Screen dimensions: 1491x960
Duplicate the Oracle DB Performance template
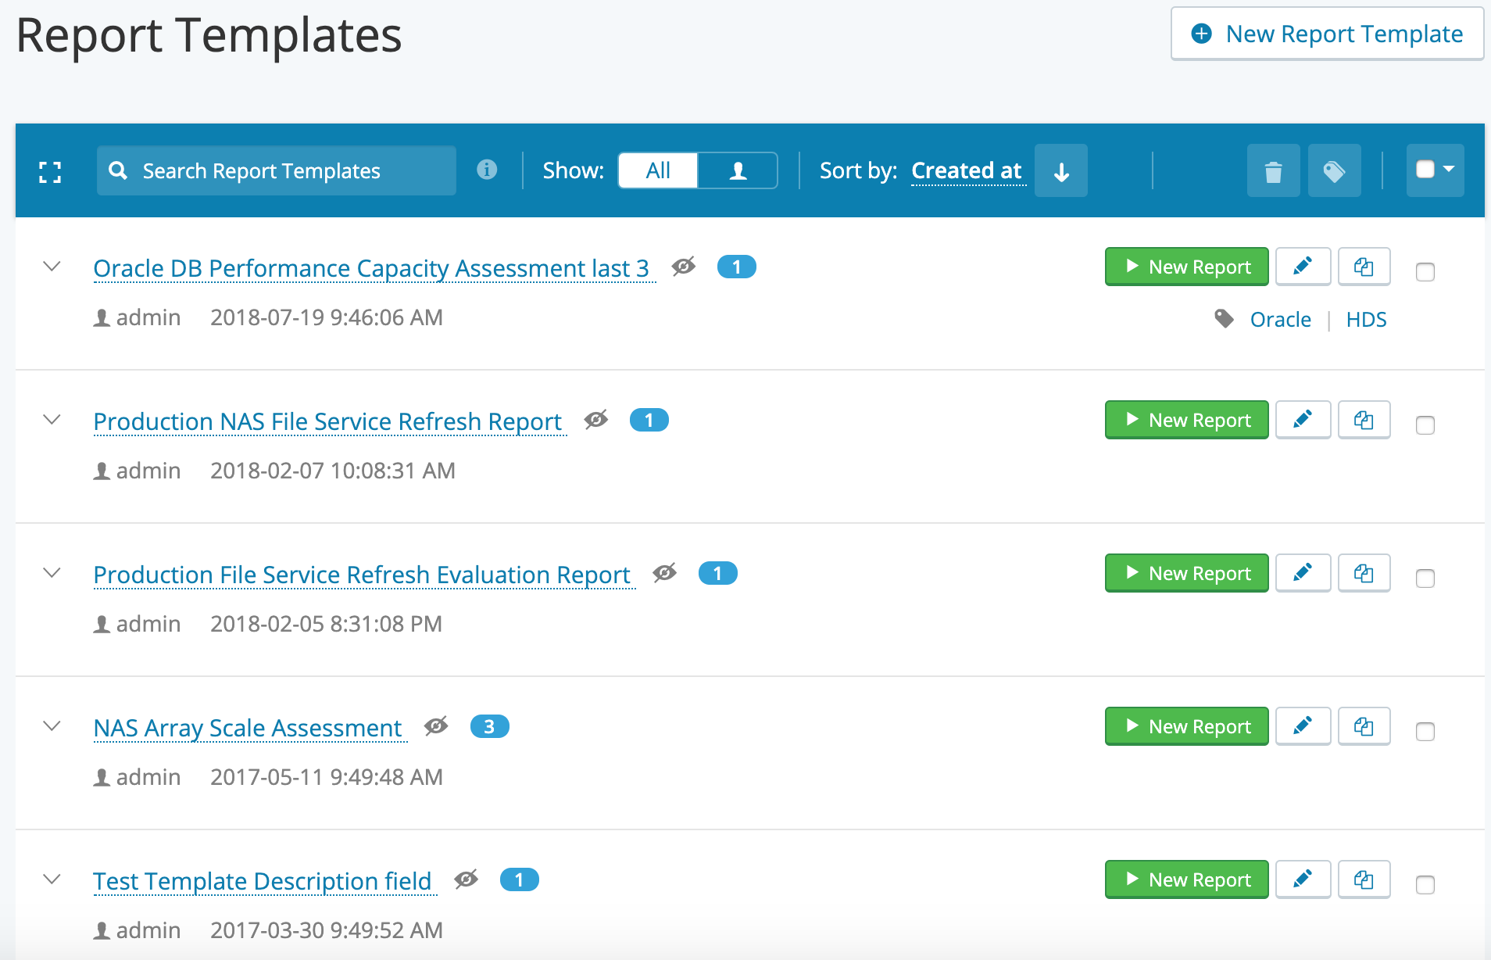pyautogui.click(x=1364, y=267)
